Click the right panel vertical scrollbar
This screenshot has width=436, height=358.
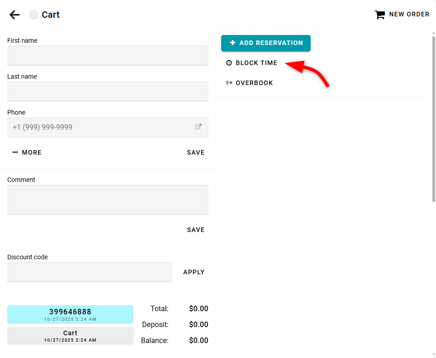click(433, 118)
